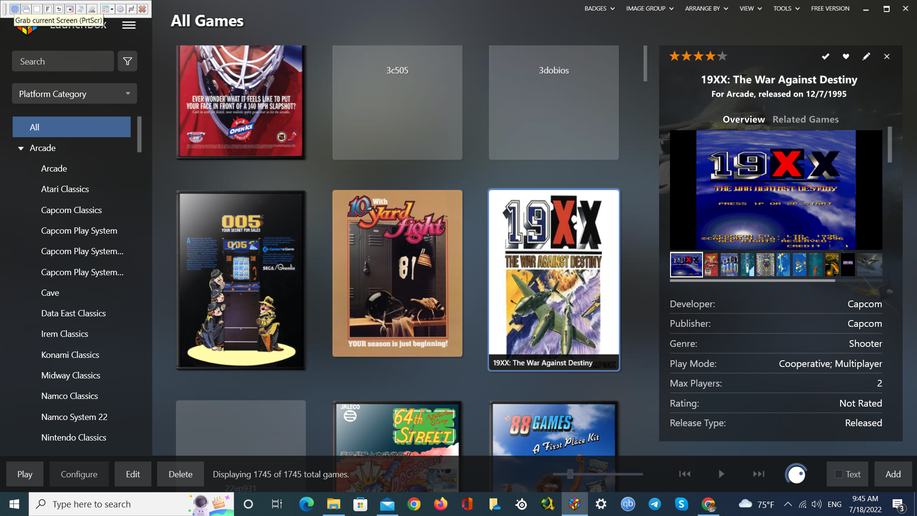The width and height of the screenshot is (917, 516).
Task: Click the scrolling window capture icon
Action: pos(70,9)
